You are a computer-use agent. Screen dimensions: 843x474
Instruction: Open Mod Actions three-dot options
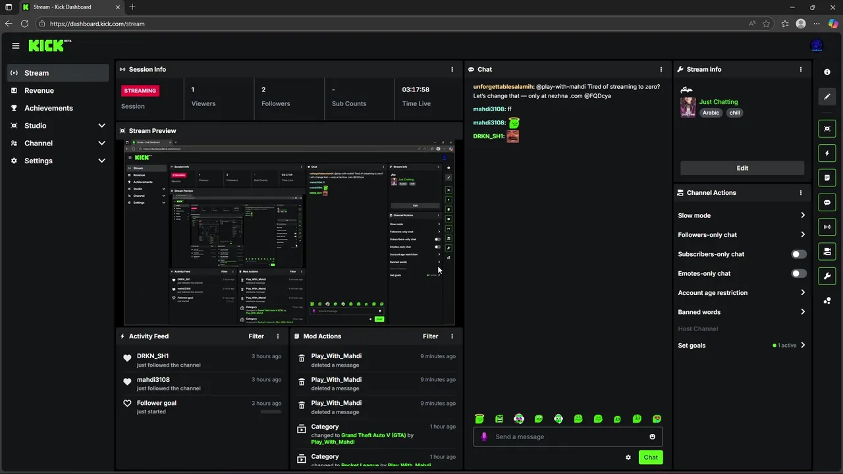point(452,336)
